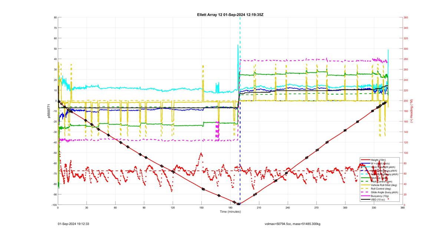This screenshot has width=445, height=230.
Task: Click the time axis tick label '150'
Action: pyautogui.click(x=201, y=208)
